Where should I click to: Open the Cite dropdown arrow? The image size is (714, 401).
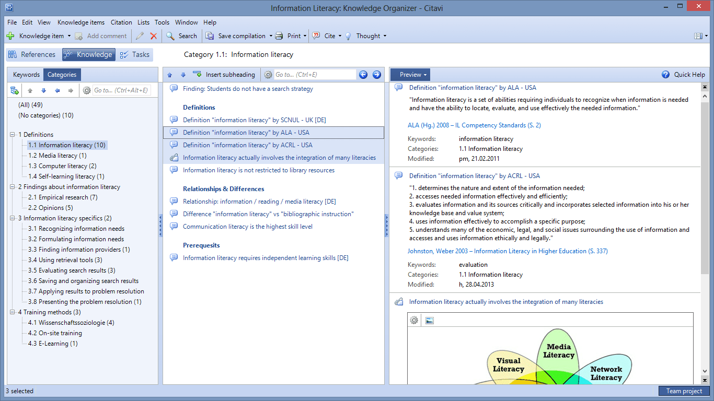[340, 36]
